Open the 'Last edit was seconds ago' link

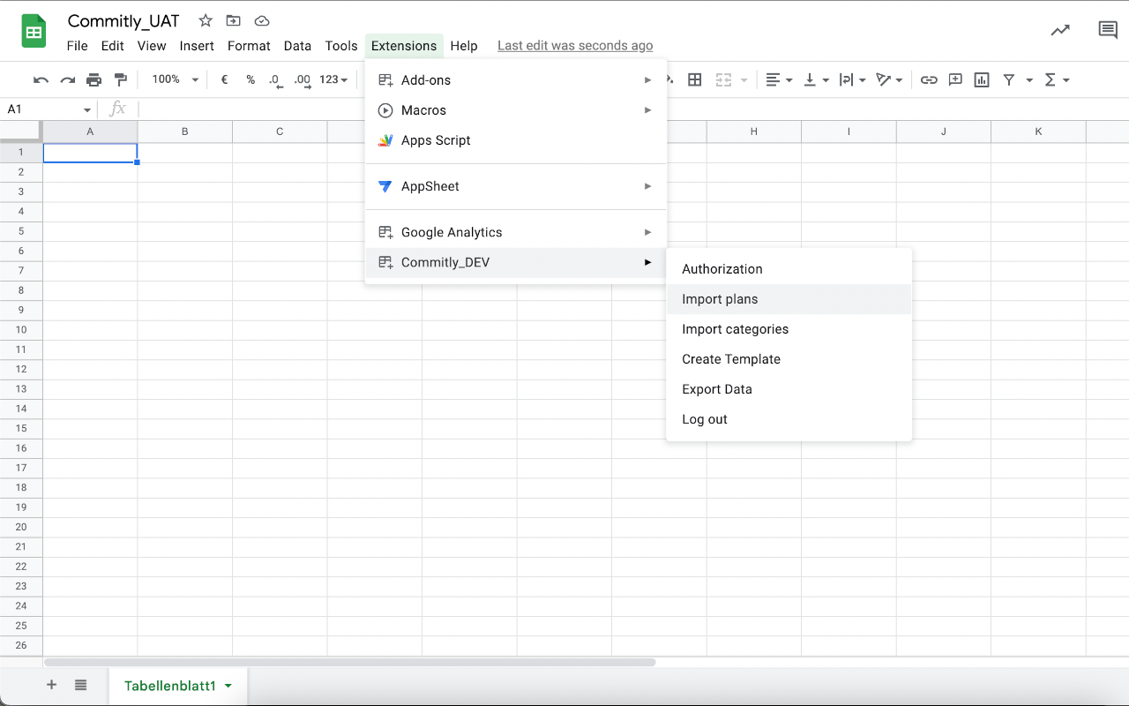(575, 46)
